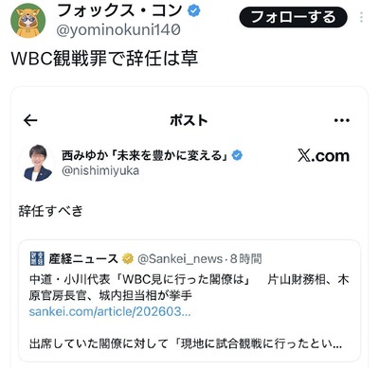Click the ポスト header title
379x369 pixels.
point(189,120)
